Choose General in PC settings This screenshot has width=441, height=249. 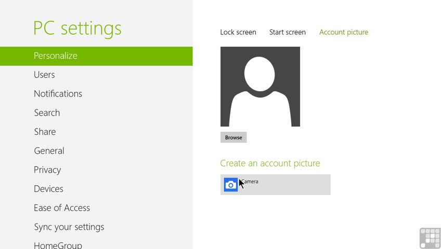point(49,151)
